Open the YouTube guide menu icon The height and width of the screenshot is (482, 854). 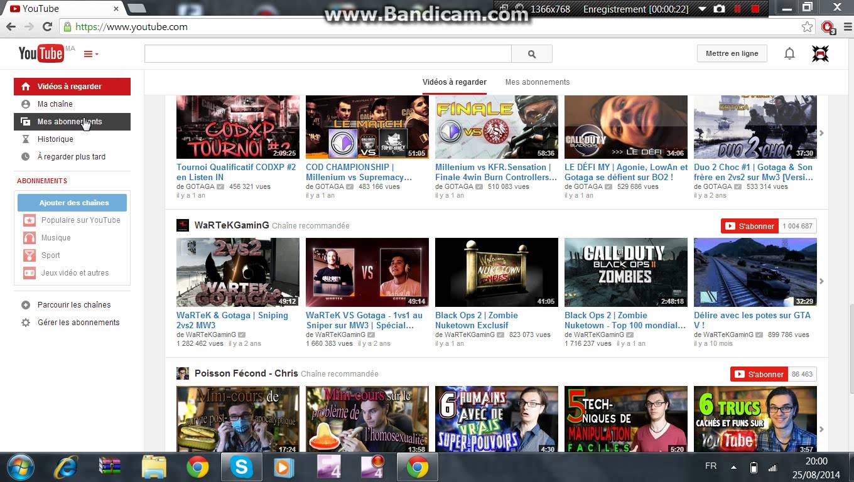tap(91, 54)
